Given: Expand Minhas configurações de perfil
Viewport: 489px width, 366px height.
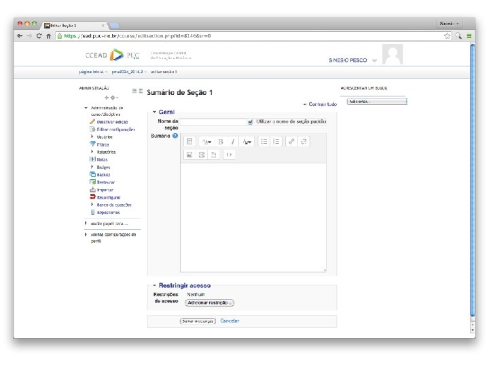Looking at the screenshot, I should 86,235.
